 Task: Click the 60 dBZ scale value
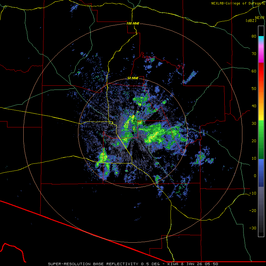tap(254, 71)
